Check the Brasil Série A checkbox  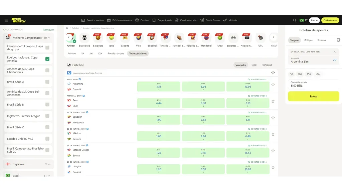coord(47,82)
